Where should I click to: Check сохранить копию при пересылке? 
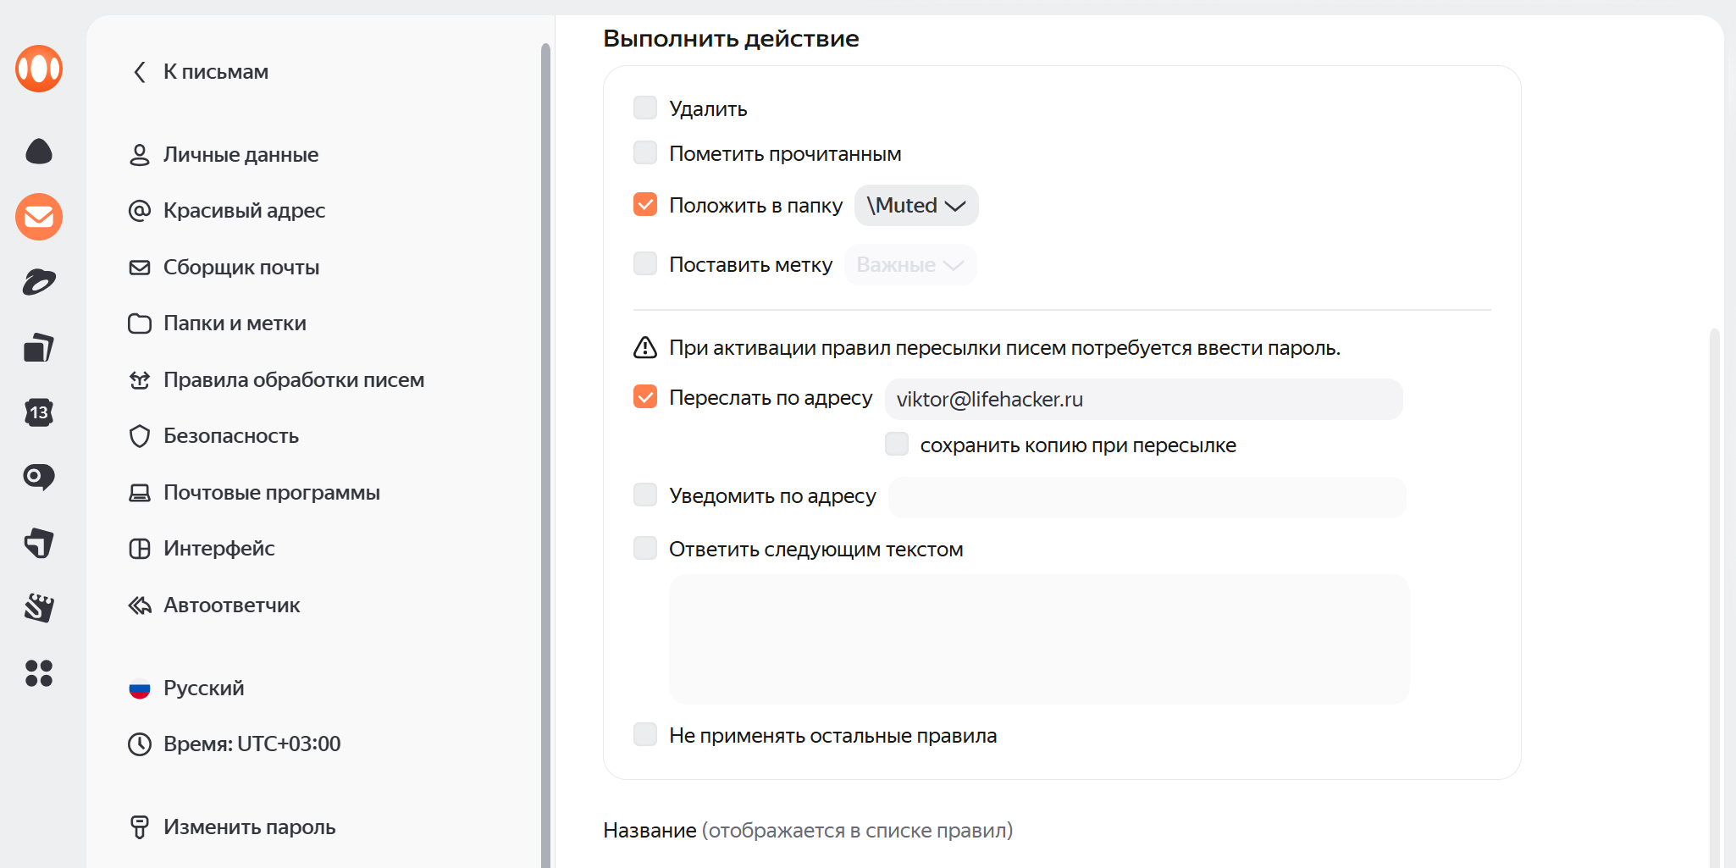(897, 444)
